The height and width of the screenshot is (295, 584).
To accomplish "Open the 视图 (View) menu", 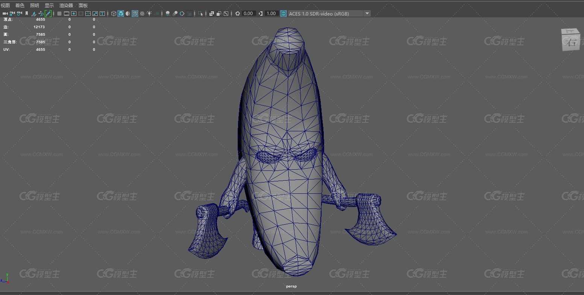I will 5,5.
